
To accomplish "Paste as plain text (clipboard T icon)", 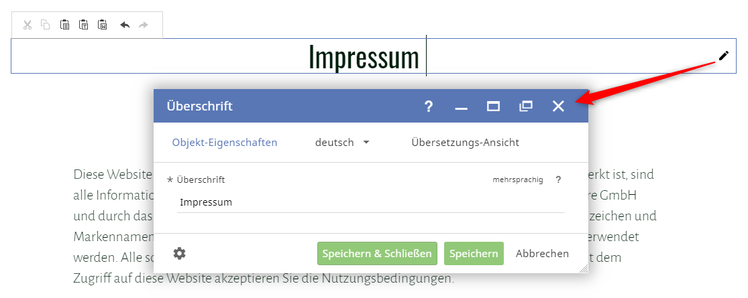I will pyautogui.click(x=84, y=25).
